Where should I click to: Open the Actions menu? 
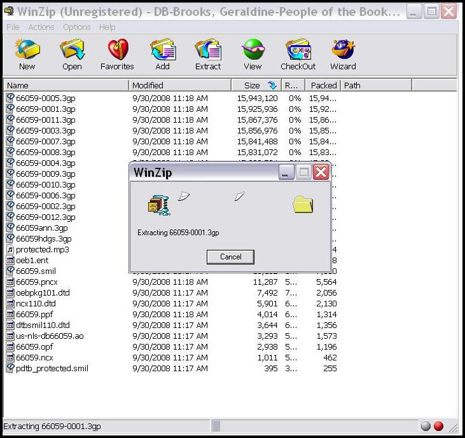(x=41, y=27)
